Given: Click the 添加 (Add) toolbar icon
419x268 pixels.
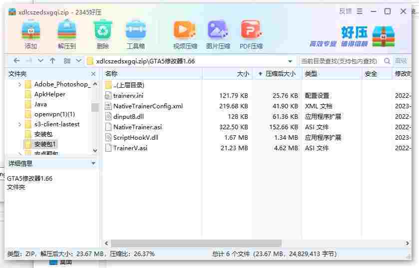Looking at the screenshot, I should click(31, 35).
